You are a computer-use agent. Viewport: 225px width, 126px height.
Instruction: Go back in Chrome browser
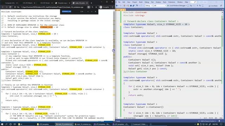coord(3,7)
